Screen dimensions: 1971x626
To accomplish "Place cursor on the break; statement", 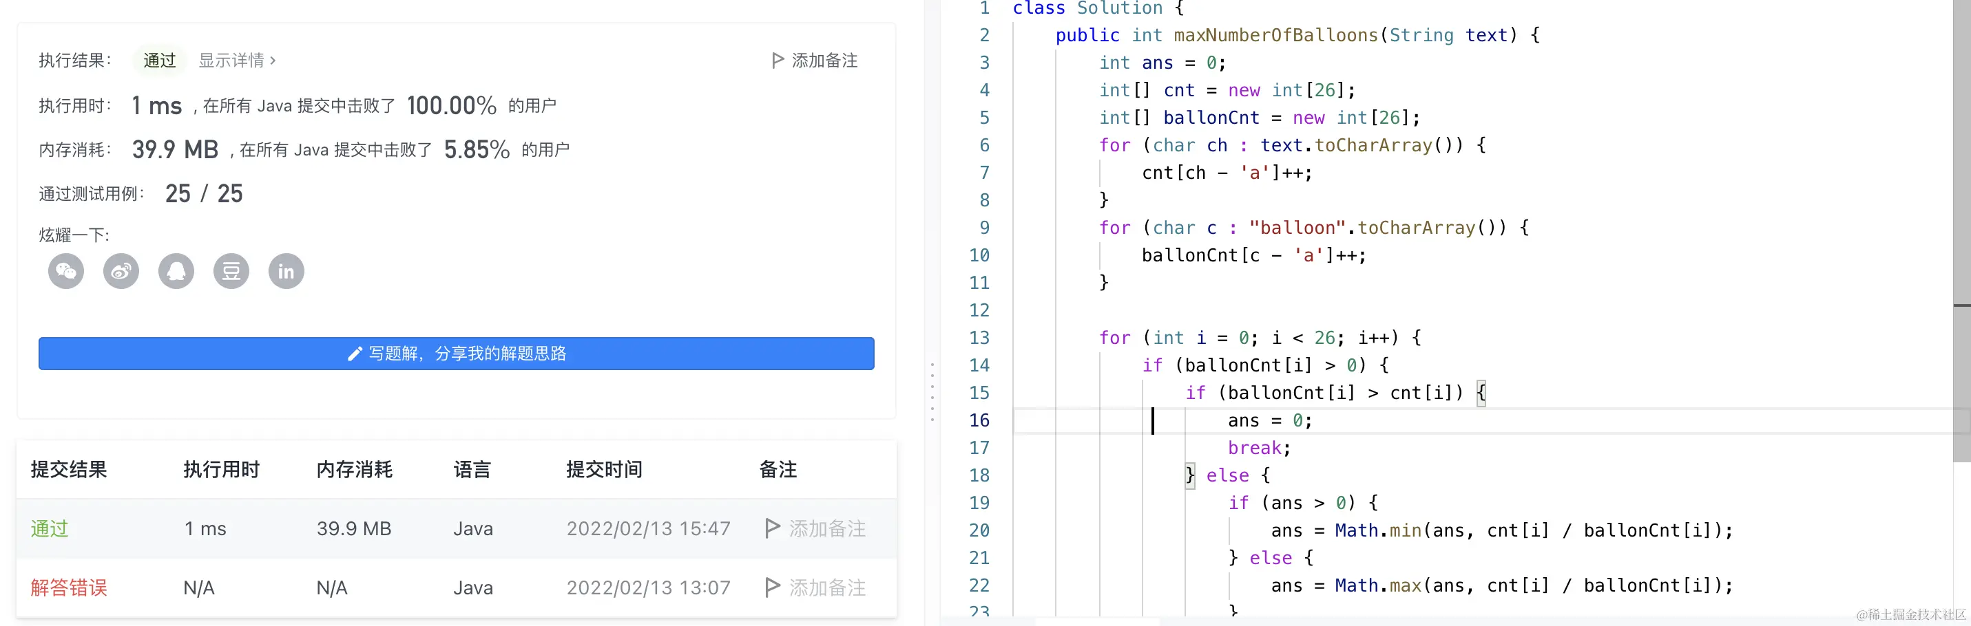I will point(1260,448).
